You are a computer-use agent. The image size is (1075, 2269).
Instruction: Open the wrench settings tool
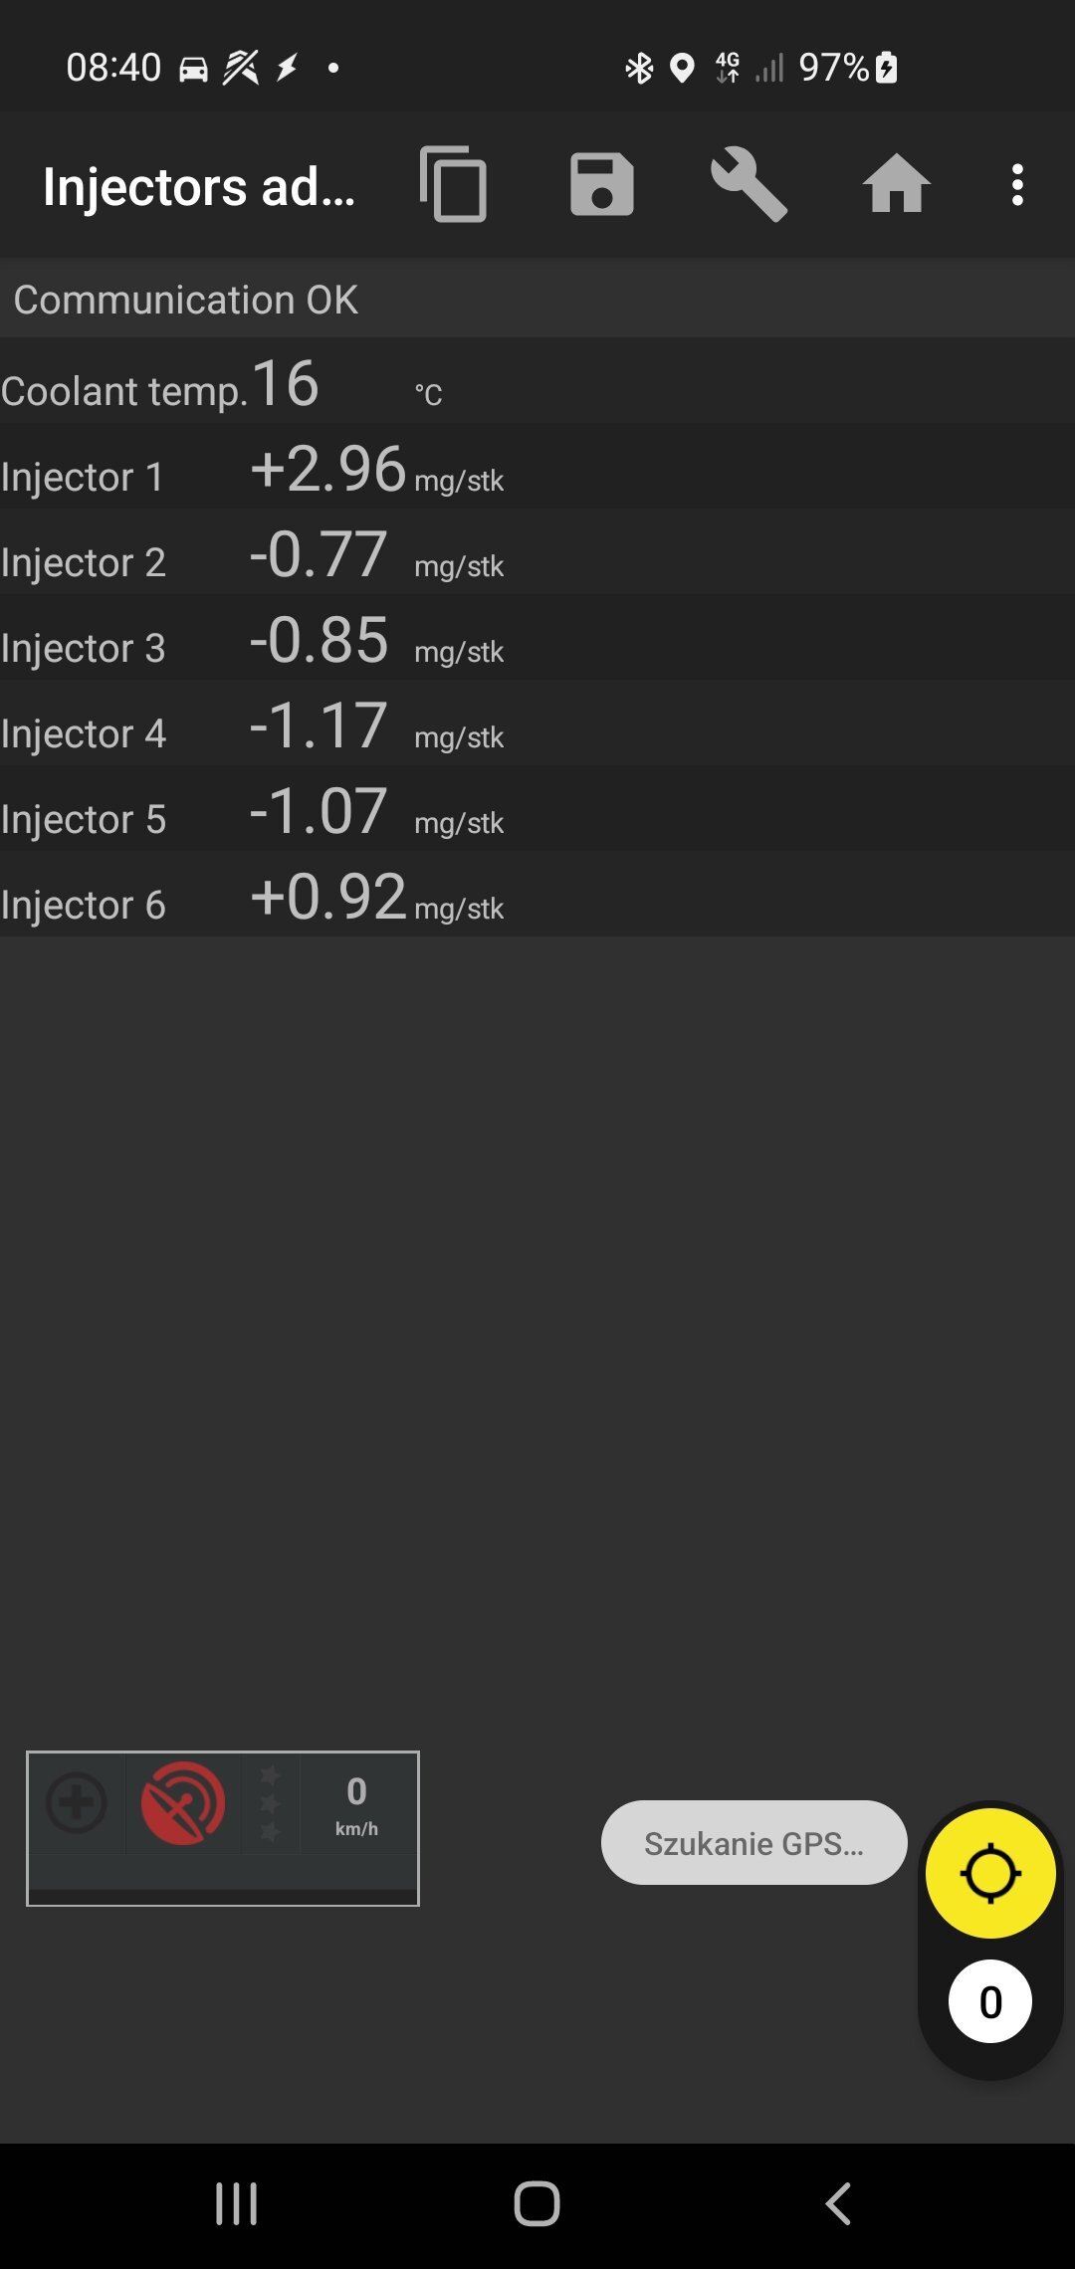(749, 184)
